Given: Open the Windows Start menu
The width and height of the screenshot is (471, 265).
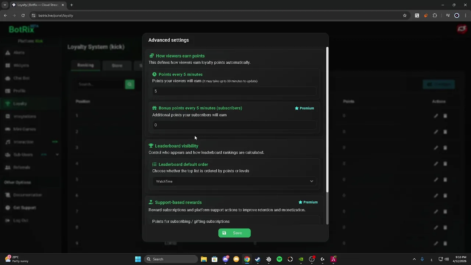Looking at the screenshot, I should click(138, 259).
